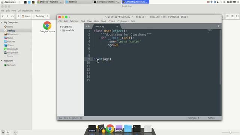Open Tab Size selector in status bar
This screenshot has width=240, height=135.
pyautogui.click(x=193, y=118)
